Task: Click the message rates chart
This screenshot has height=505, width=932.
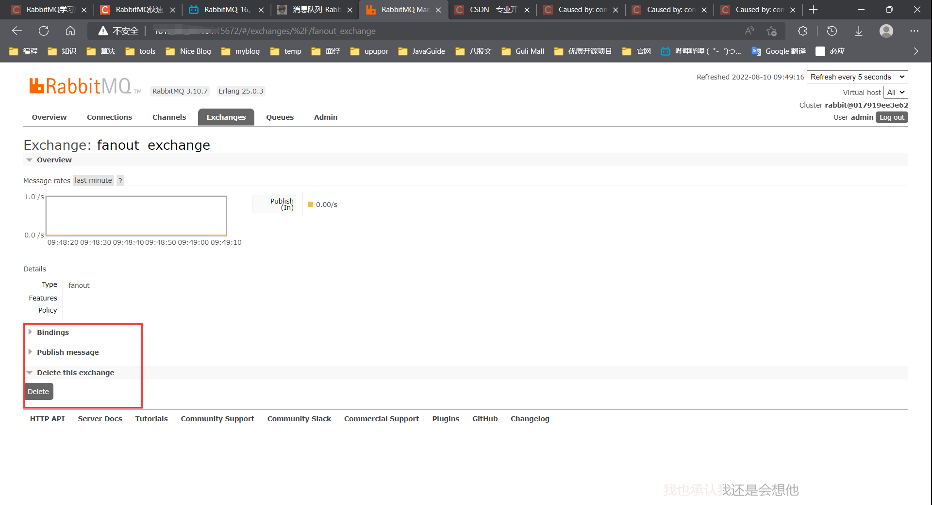Action: click(136, 216)
